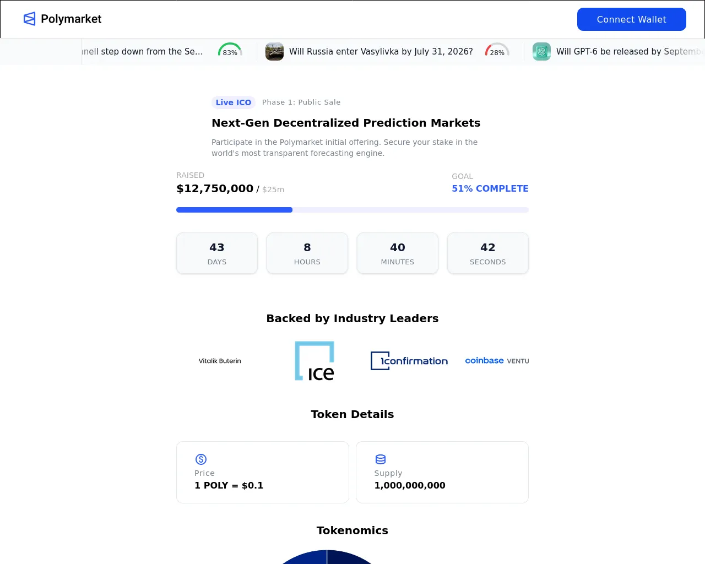Click the 28% probability gauge
The width and height of the screenshot is (705, 564).
point(497,51)
